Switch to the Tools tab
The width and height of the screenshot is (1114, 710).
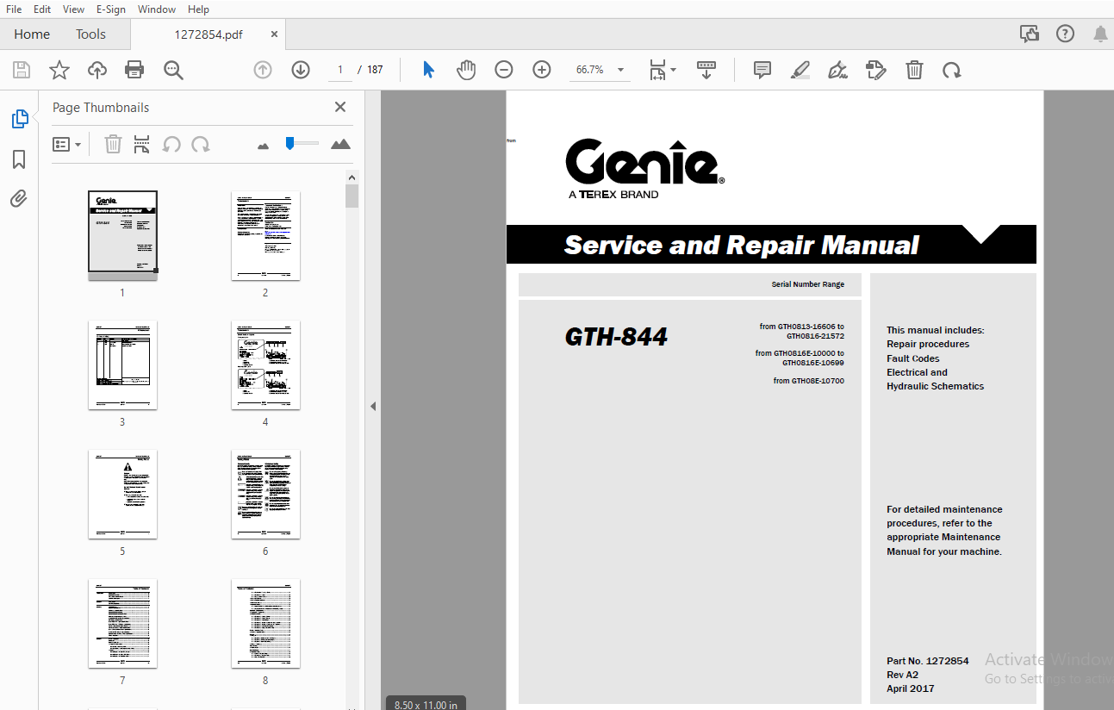point(90,34)
